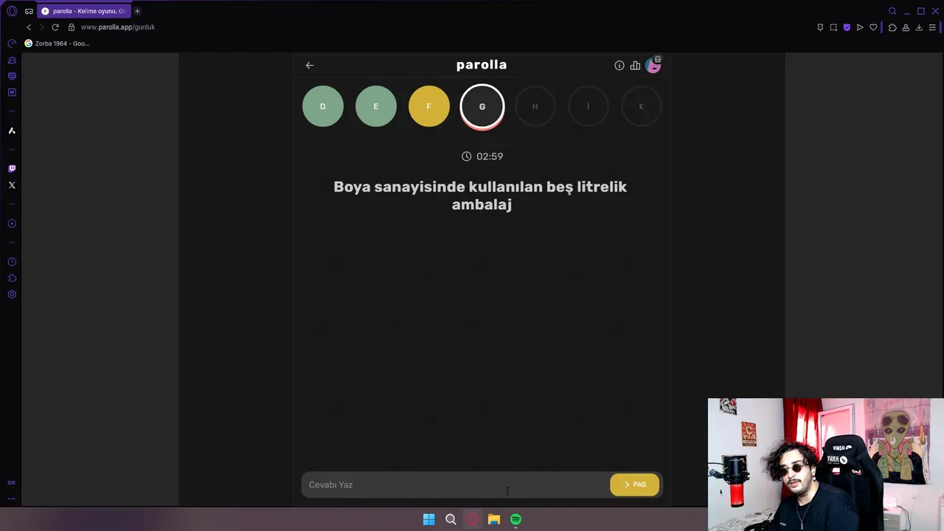Viewport: 944px width, 531px height.
Task: Open parolla info icon
Action: click(619, 65)
